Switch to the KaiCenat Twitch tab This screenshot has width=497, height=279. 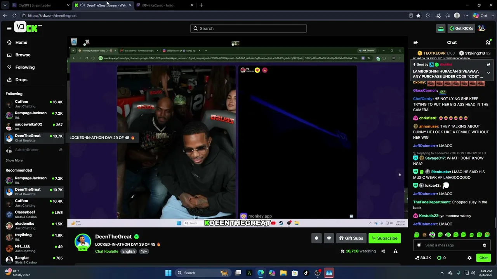165,5
